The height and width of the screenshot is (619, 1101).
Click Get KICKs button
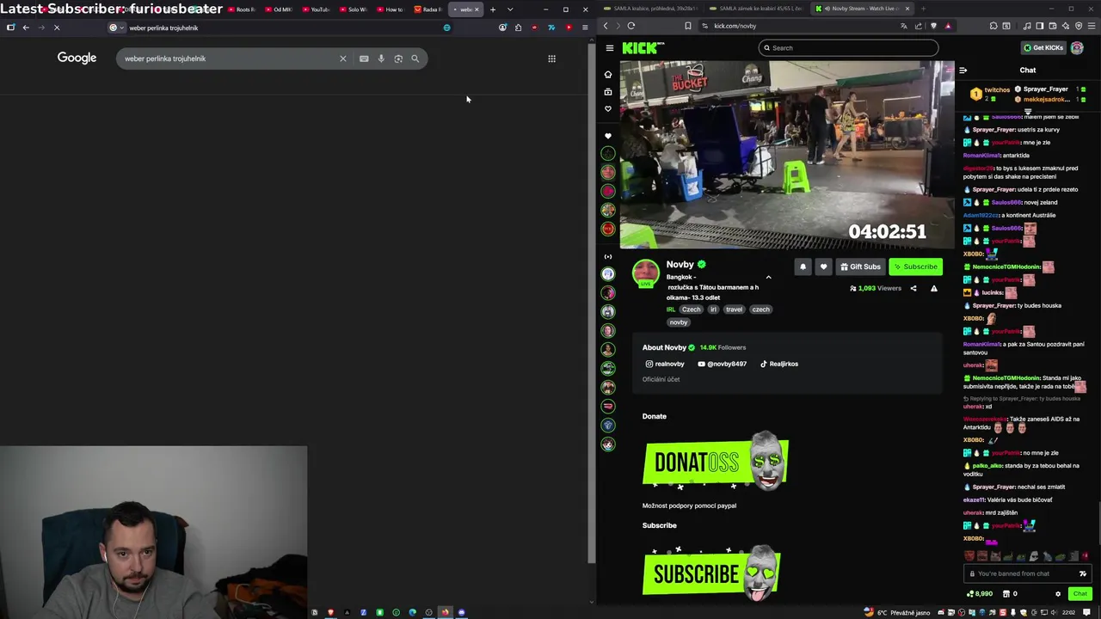[1043, 48]
